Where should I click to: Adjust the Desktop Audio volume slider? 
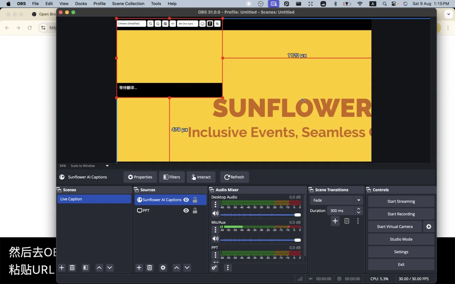(261, 215)
